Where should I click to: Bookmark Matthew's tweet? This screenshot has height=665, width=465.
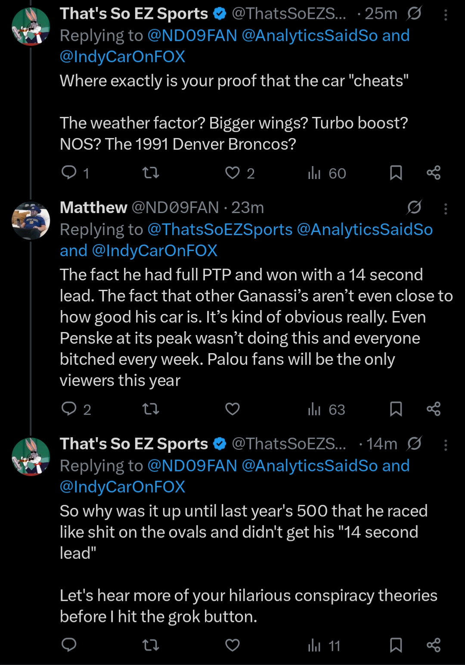pyautogui.click(x=396, y=409)
